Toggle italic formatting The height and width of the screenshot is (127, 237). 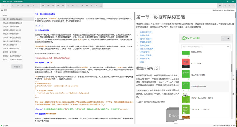tap(38, 5)
